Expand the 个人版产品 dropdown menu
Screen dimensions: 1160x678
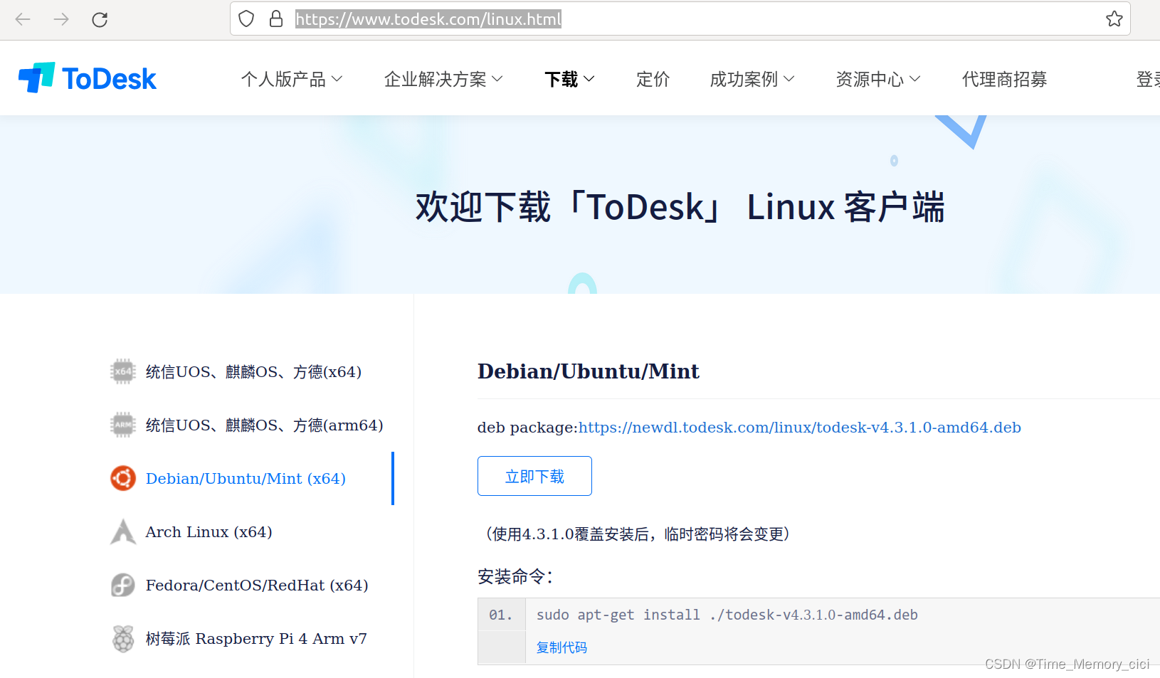click(x=292, y=79)
